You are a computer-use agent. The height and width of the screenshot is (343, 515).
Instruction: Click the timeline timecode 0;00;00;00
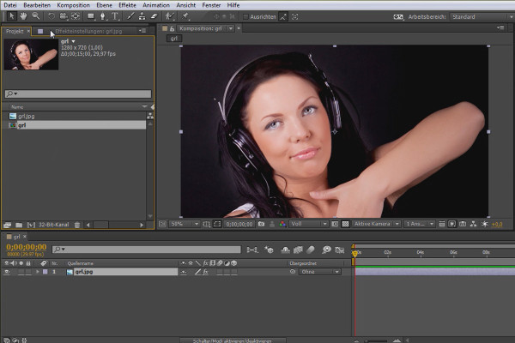click(27, 247)
